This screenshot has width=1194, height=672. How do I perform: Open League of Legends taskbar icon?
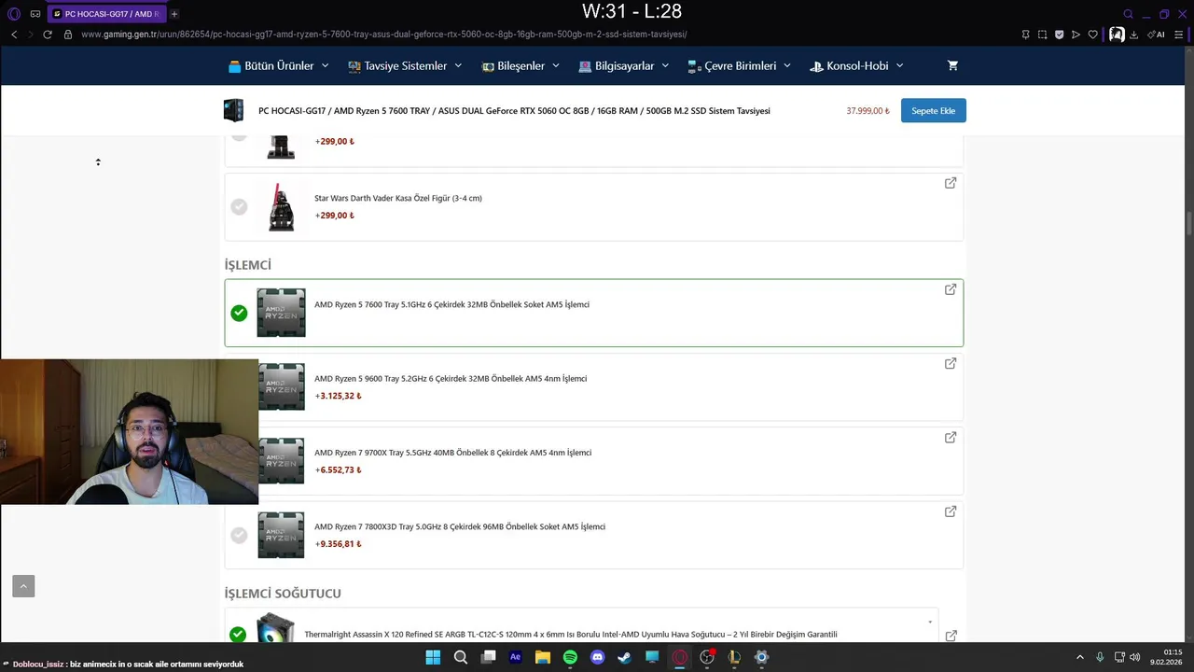(734, 657)
